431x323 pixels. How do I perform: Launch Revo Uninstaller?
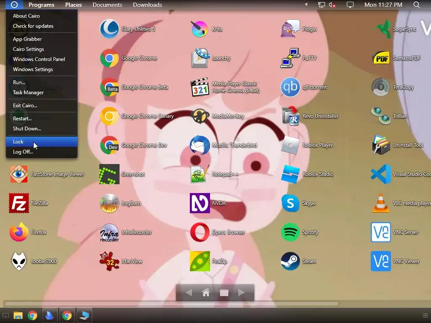[x=290, y=116]
